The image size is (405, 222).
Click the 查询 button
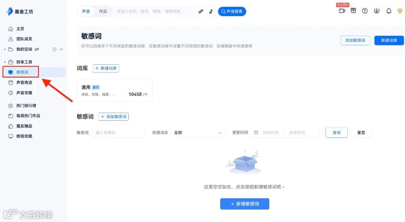[336, 133]
